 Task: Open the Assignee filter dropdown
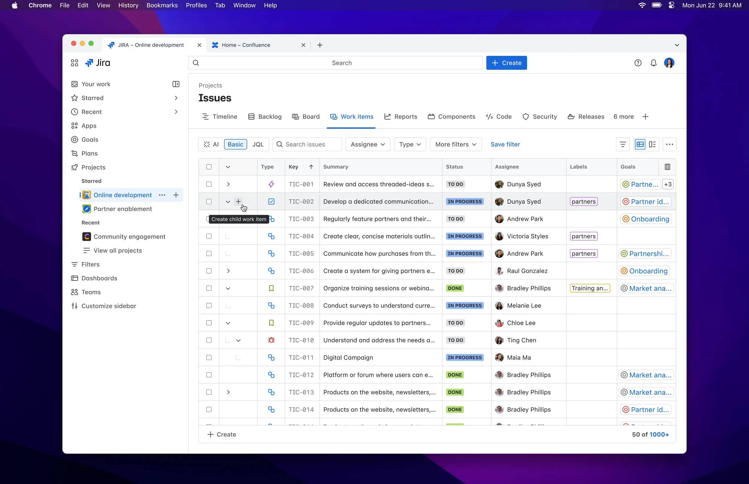(367, 144)
